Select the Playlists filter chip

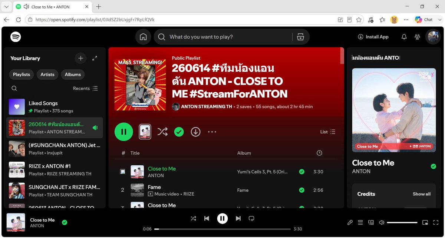coord(22,75)
